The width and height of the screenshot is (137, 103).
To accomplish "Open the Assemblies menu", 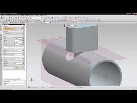I will (22, 15).
